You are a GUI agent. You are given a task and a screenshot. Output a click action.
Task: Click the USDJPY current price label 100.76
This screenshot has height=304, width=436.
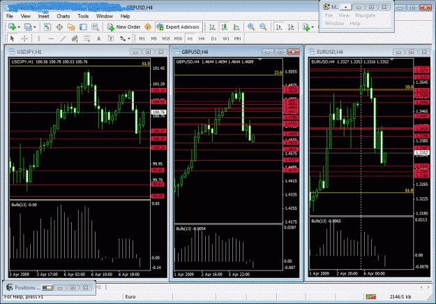[159, 112]
